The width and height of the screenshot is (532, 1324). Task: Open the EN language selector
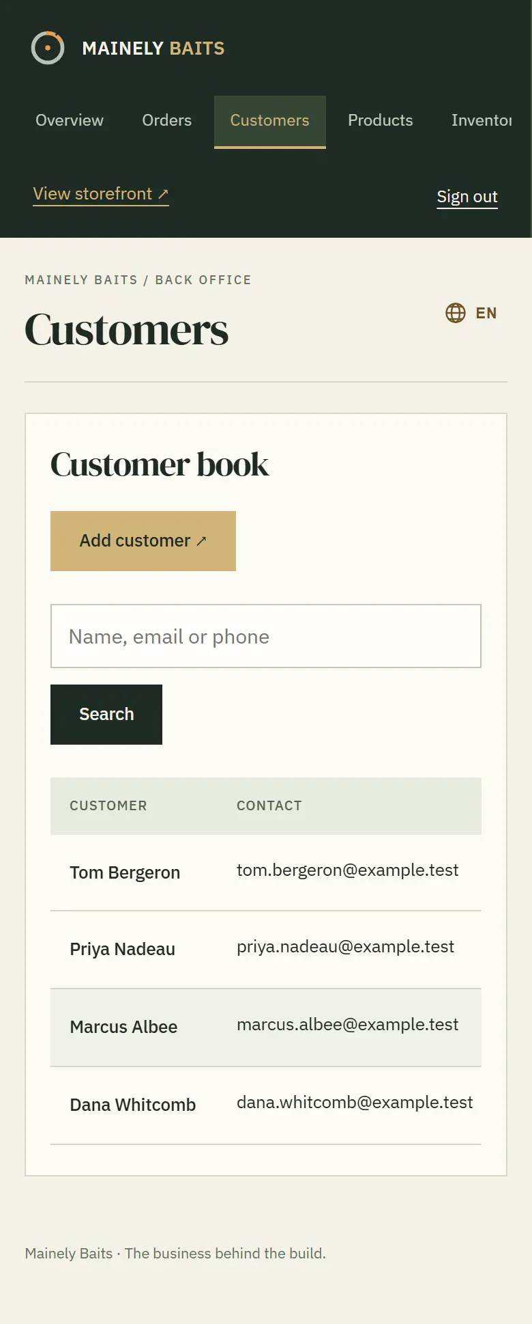coord(471,313)
